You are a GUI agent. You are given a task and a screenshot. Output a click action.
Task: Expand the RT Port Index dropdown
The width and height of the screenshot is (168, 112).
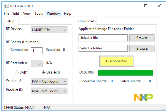pyautogui.click(x=37, y=64)
